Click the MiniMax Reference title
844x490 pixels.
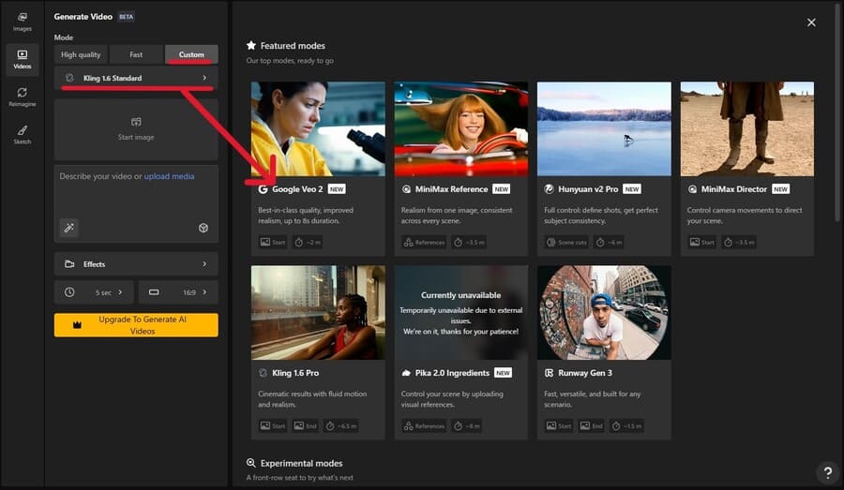451,189
